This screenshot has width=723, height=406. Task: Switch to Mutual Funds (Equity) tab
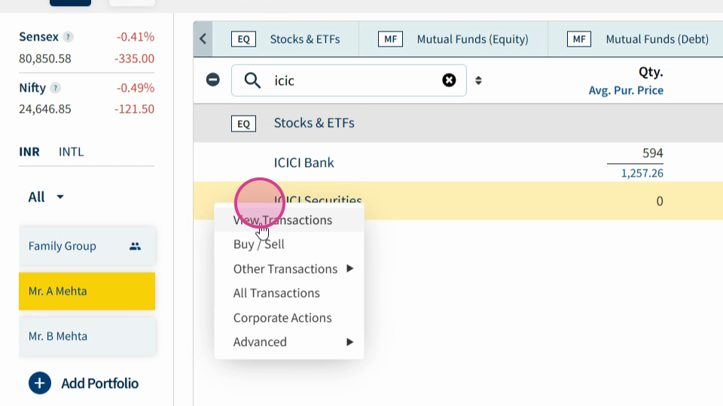(x=453, y=39)
